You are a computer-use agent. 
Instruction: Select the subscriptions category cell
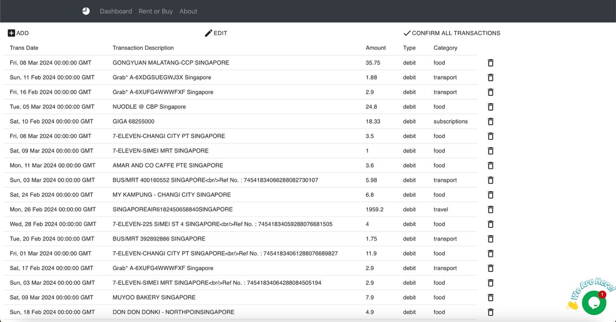pos(450,121)
